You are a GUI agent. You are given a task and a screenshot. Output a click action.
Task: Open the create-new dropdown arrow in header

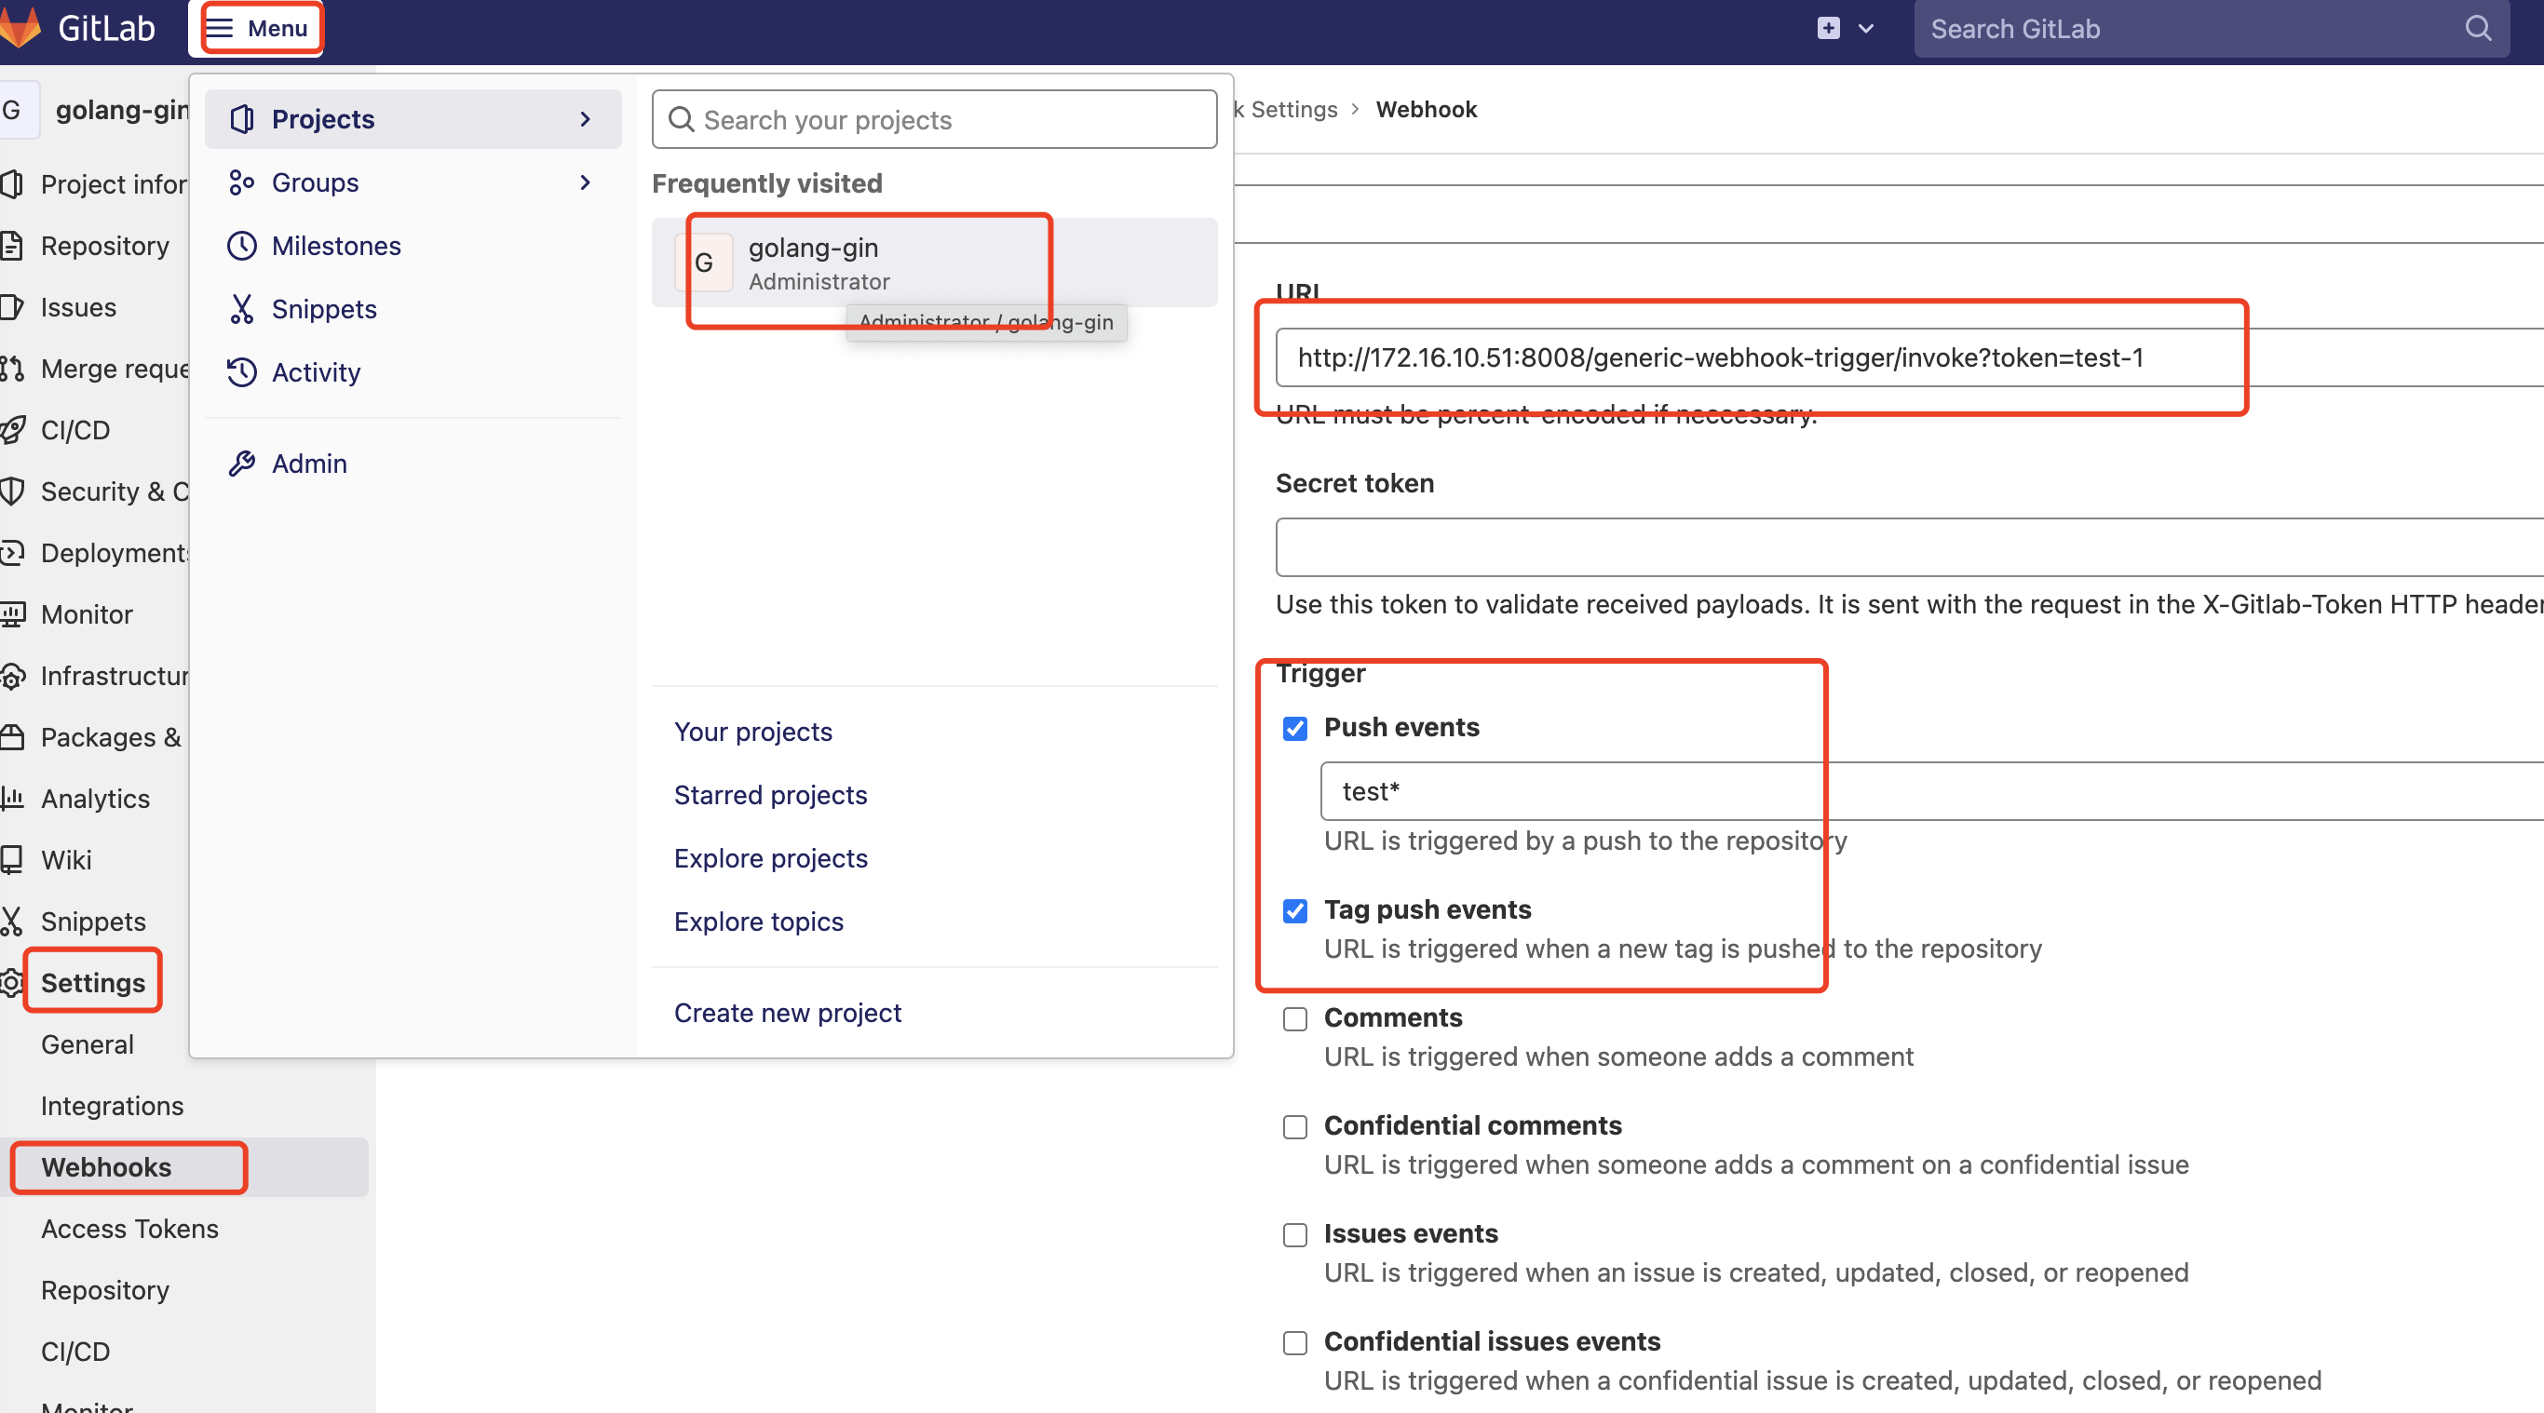click(1865, 29)
